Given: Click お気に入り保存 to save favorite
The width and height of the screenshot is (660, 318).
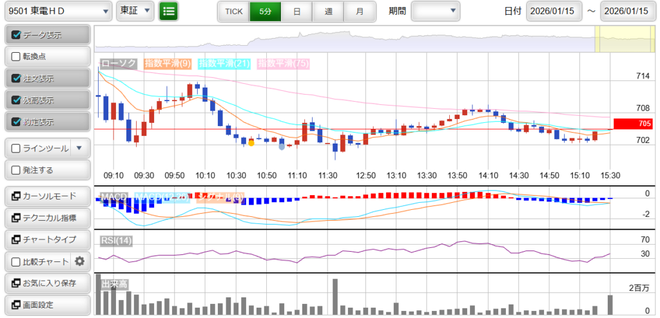Looking at the screenshot, I should 47,283.
